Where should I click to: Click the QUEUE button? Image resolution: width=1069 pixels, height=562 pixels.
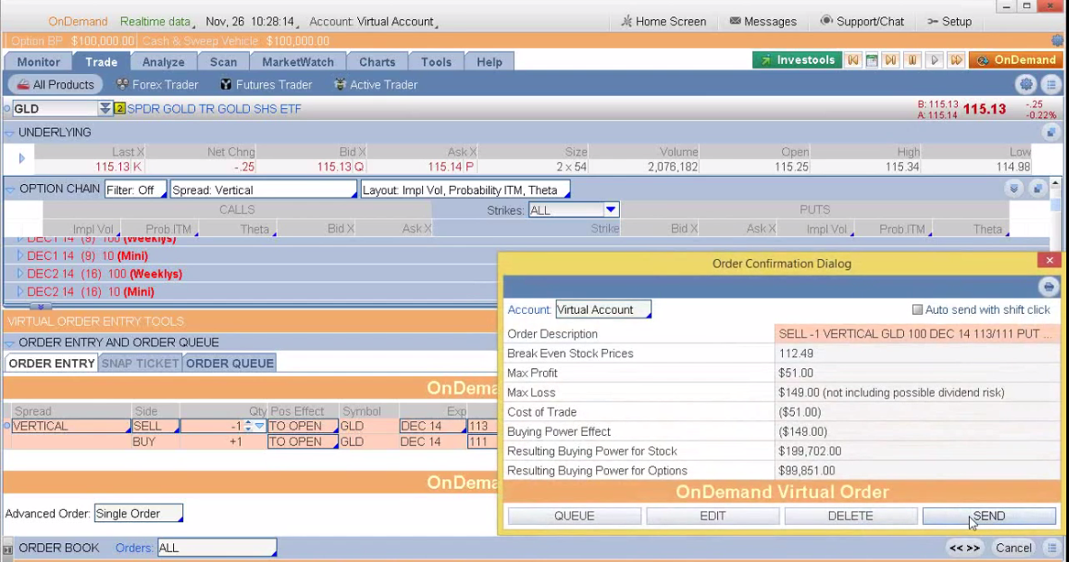[x=574, y=516]
